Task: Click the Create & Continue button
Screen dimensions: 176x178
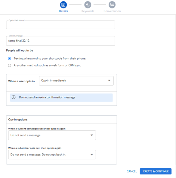Action: [156, 171]
